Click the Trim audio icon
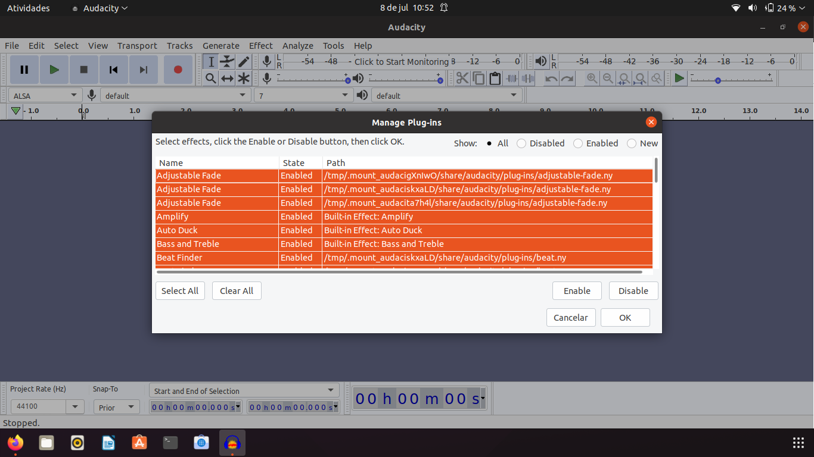Viewport: 814px width, 457px height. (x=511, y=78)
